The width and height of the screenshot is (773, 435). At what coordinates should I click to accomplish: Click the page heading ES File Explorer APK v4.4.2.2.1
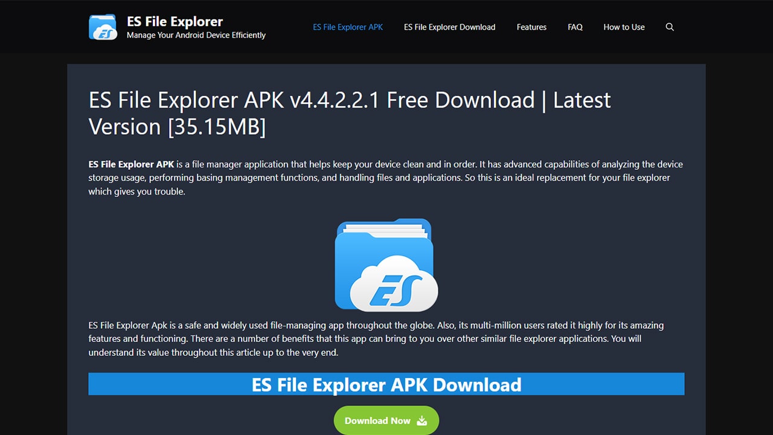point(350,113)
